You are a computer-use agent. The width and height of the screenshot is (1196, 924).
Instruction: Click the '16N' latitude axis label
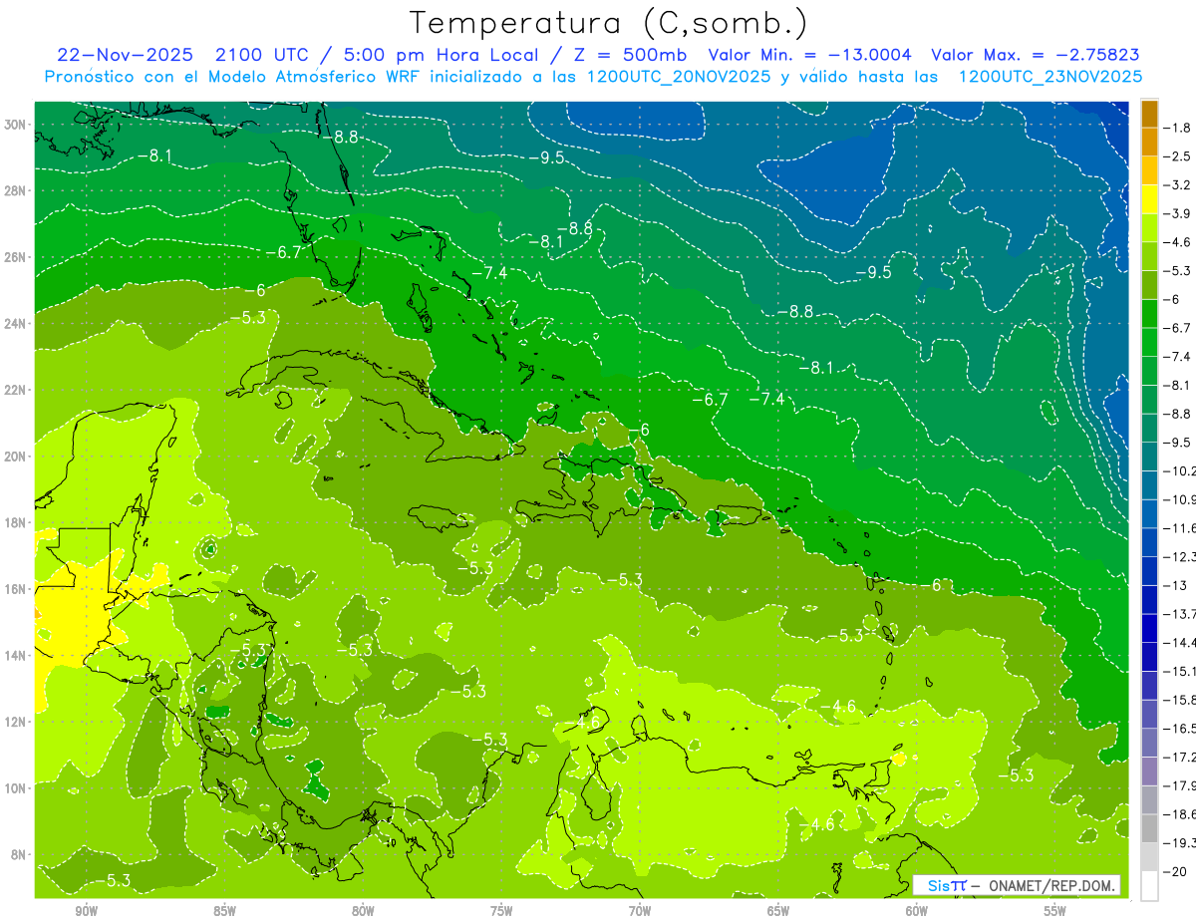point(16,589)
